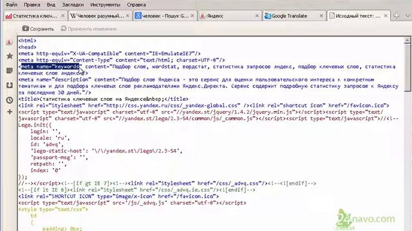412x231 pixels.
Task: Open the Файл menu
Action: coord(12,4)
